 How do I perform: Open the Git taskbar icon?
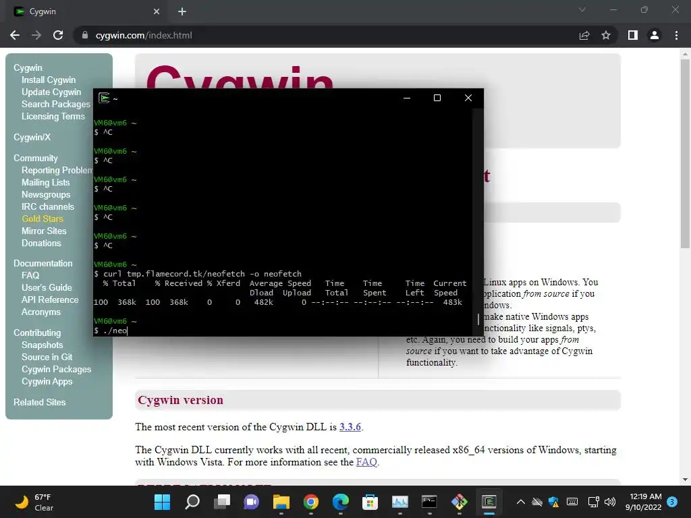459,502
